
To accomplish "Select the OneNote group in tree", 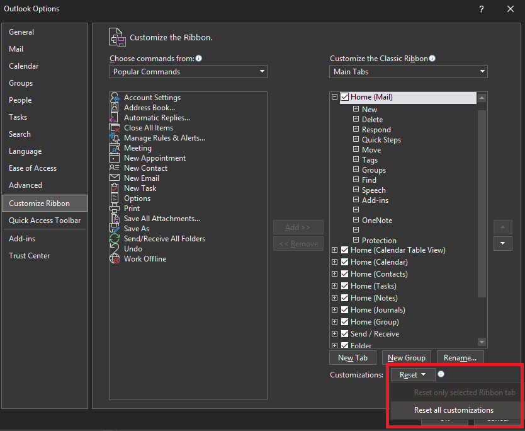I will pos(377,220).
